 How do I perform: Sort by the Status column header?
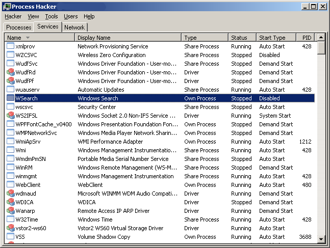242,38
